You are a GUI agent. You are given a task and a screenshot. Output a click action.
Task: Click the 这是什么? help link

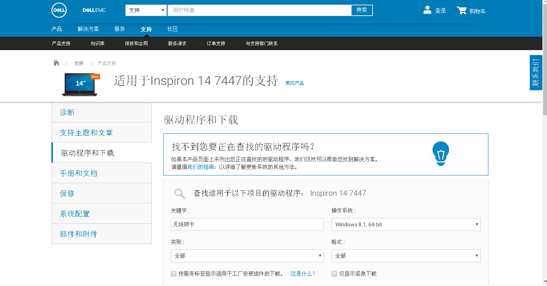(303, 274)
